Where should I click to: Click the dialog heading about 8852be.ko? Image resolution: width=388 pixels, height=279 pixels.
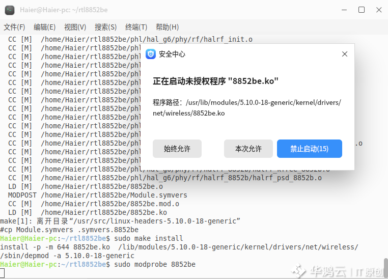coord(215,81)
